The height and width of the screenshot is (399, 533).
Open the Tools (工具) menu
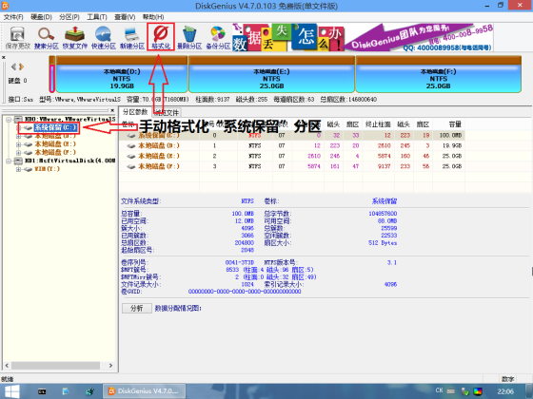[97, 17]
